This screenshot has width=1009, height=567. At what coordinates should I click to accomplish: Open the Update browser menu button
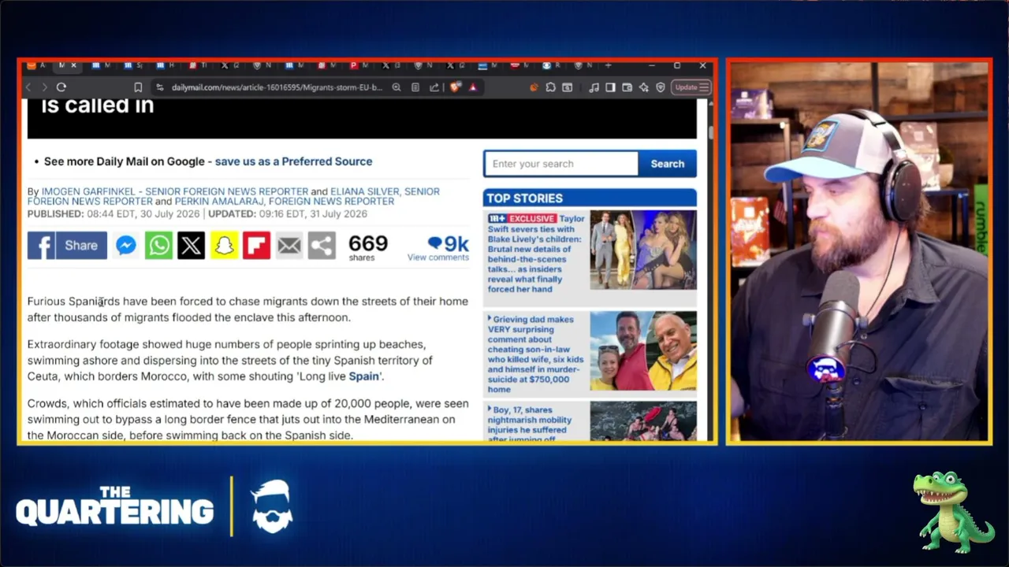[692, 87]
